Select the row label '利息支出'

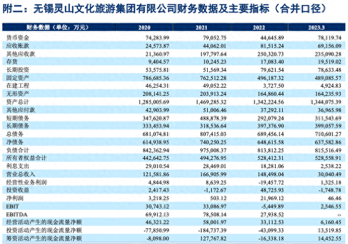(x=17, y=166)
